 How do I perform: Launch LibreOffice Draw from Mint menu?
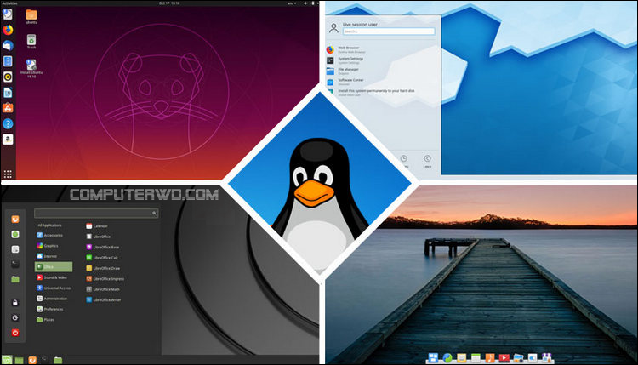pyautogui.click(x=103, y=268)
